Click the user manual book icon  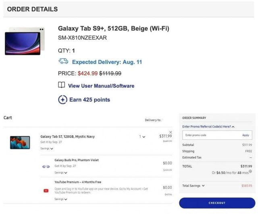(x=62, y=85)
